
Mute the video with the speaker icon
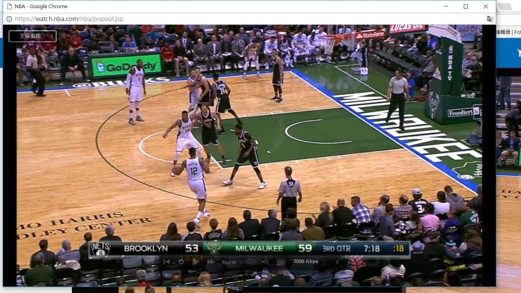click(x=265, y=262)
